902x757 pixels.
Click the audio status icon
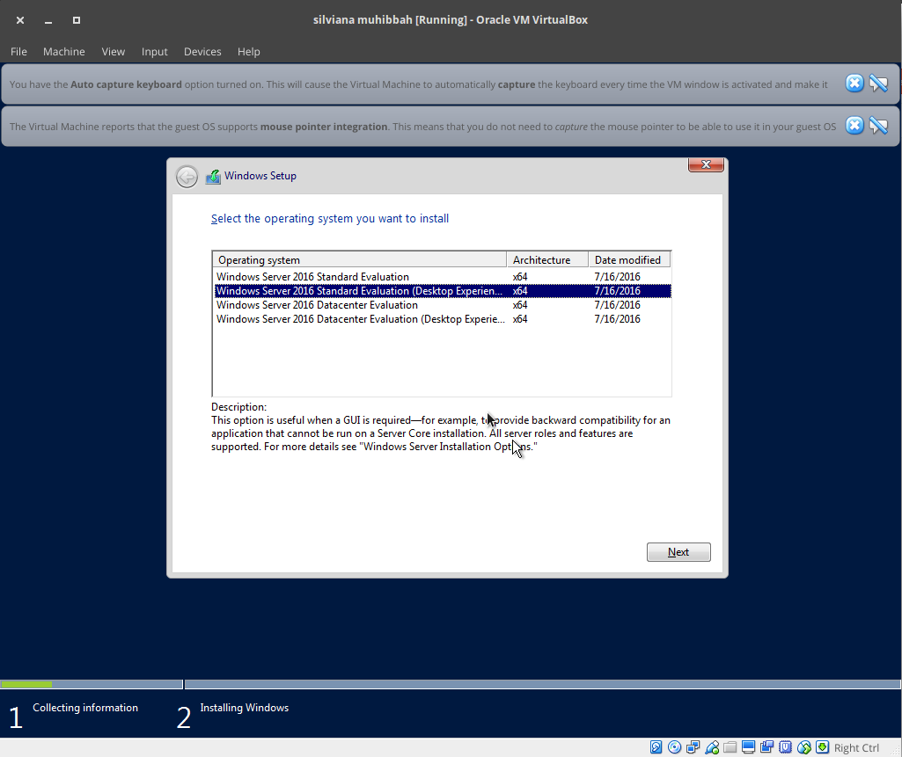767,746
